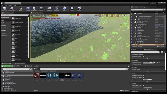The height and width of the screenshot is (94, 167).
Task: Toggle the Enable World Composition checkbox
Action: [144, 75]
